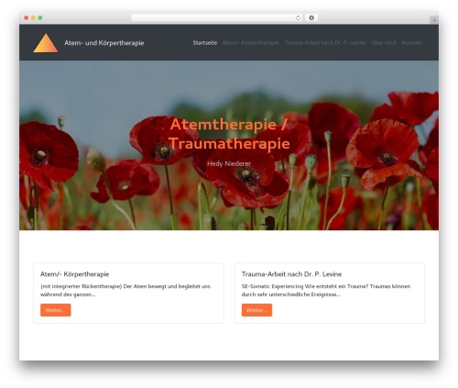Click the red close window dot

[x=27, y=17]
